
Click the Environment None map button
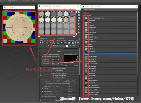(x=70, y=91)
